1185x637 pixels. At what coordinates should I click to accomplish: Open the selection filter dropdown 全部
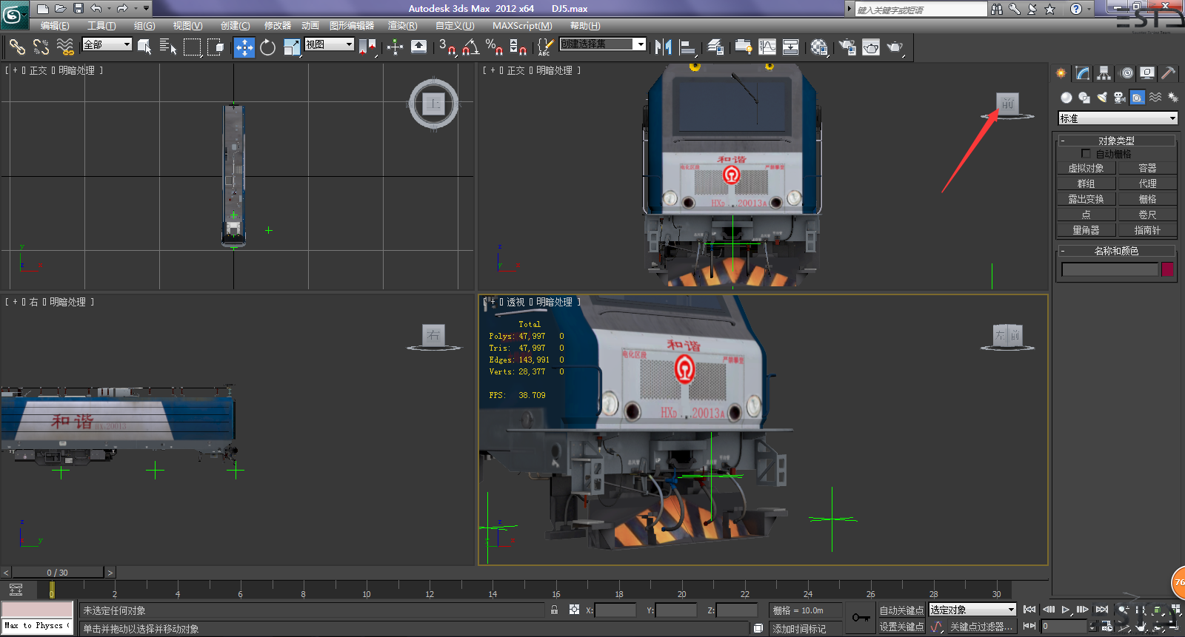click(107, 44)
